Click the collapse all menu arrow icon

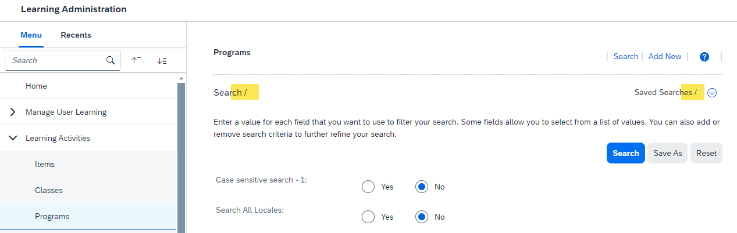(136, 60)
